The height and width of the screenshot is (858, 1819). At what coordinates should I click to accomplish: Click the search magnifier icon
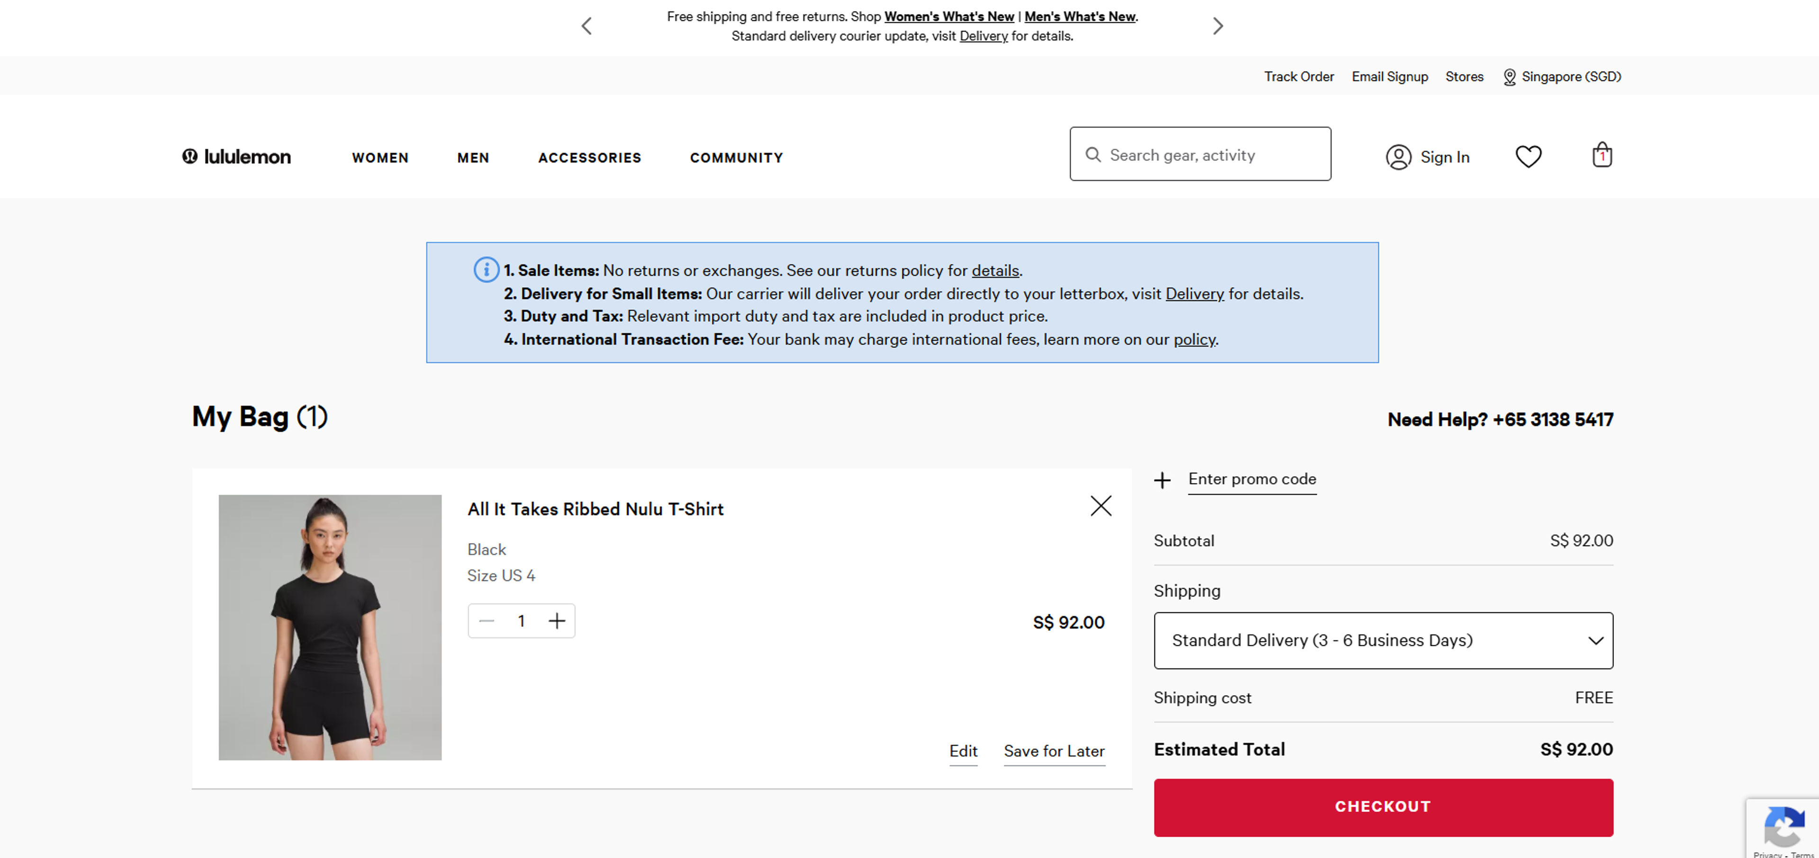(x=1092, y=154)
